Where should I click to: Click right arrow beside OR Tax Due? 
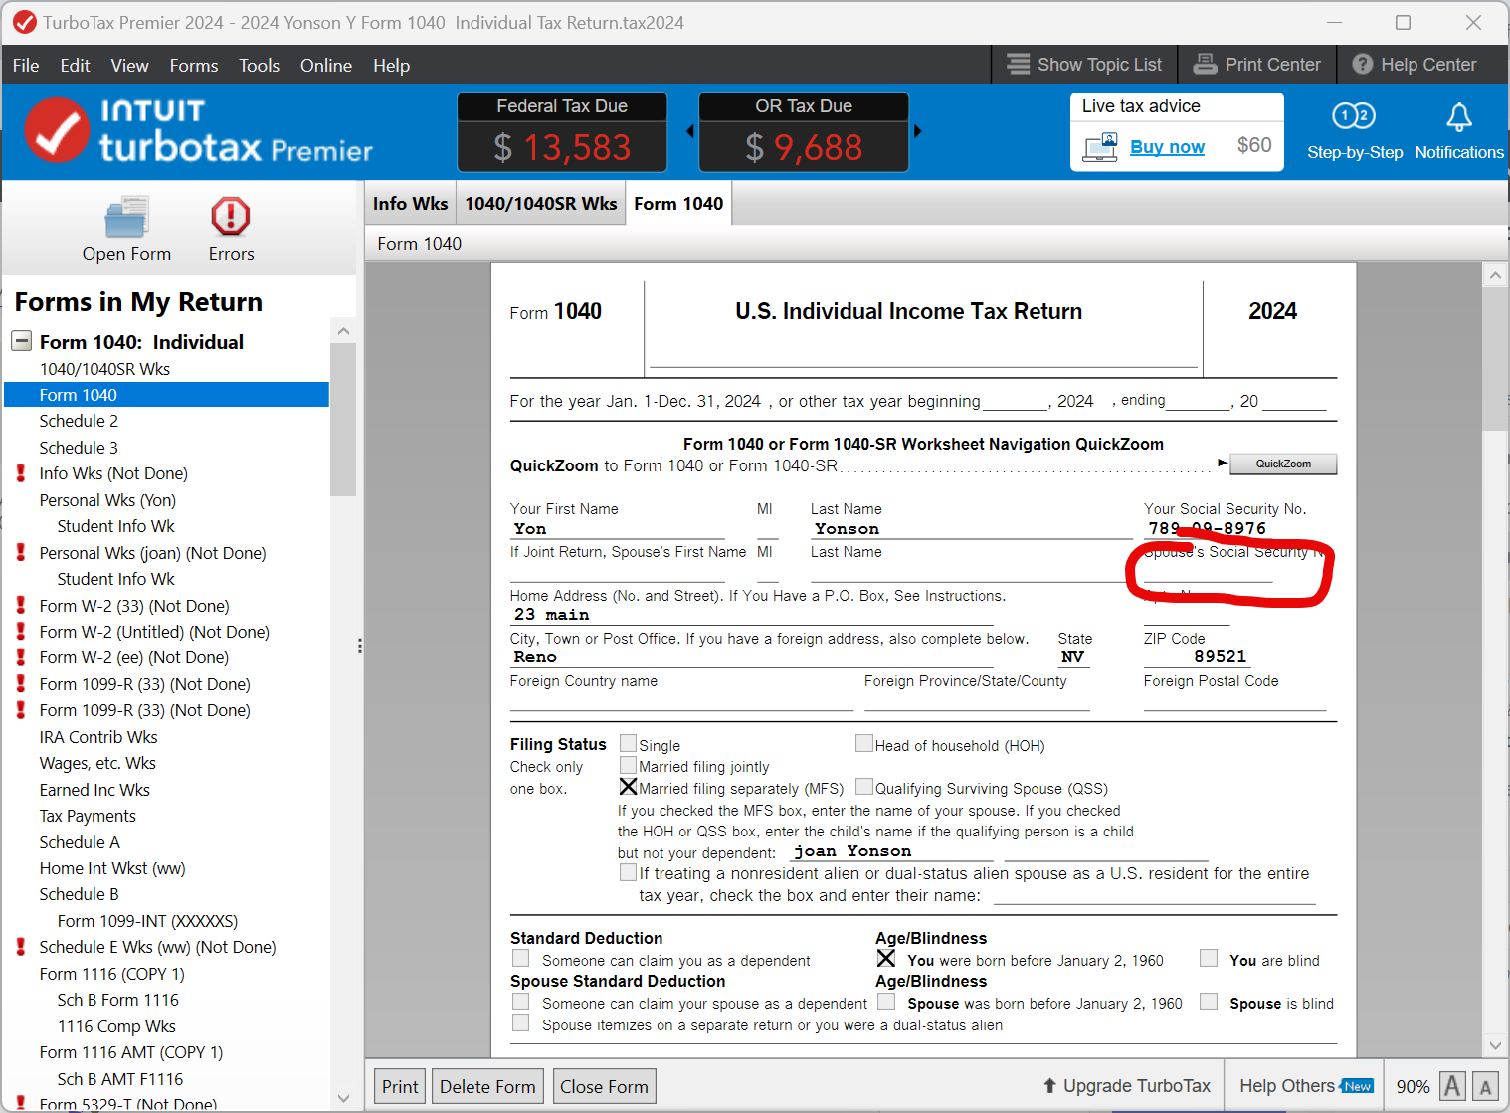[917, 131]
